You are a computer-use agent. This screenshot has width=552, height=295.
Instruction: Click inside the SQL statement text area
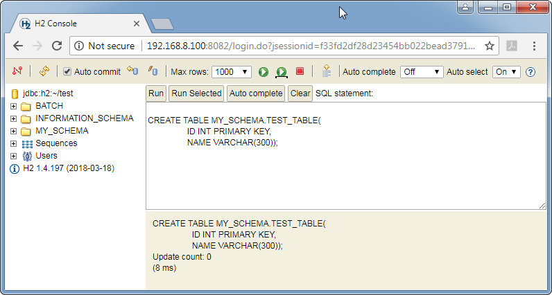[345, 173]
